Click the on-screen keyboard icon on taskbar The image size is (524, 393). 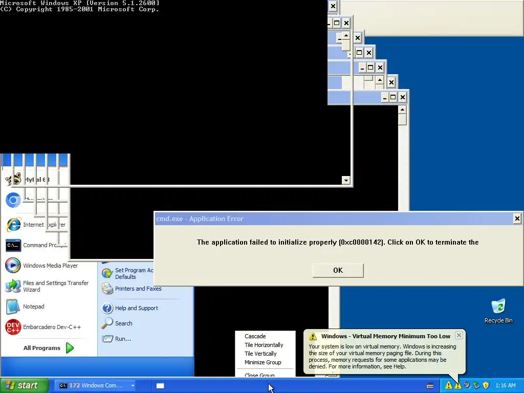pos(430,386)
